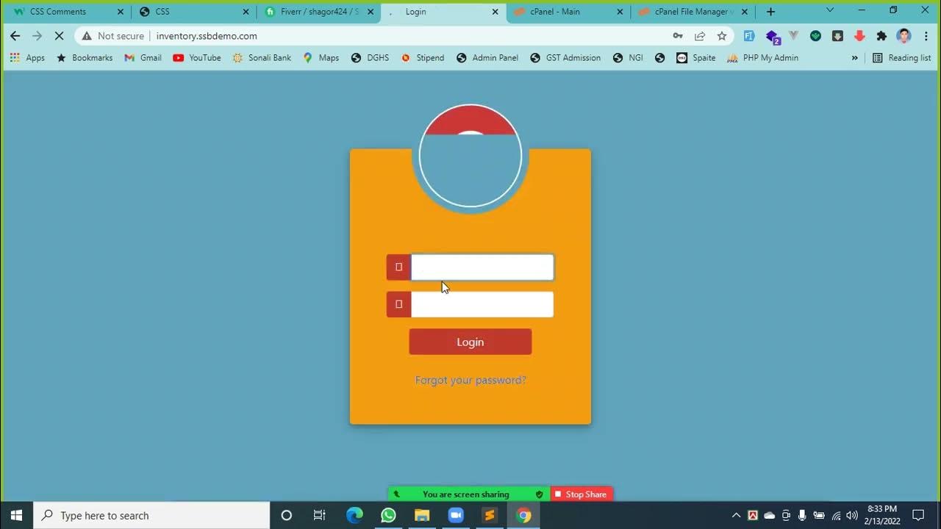Open Sublime Text from taskbar
Viewport: 941px width, 529px height.
click(490, 515)
